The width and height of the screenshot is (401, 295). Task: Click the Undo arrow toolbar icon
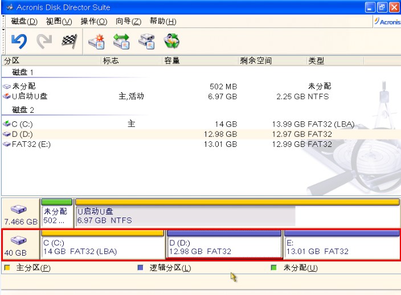tap(19, 41)
